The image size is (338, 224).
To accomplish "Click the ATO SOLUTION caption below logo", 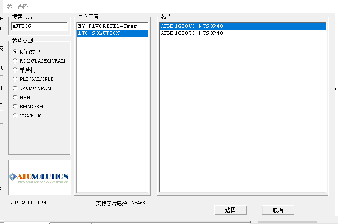I will pyautogui.click(x=29, y=202).
